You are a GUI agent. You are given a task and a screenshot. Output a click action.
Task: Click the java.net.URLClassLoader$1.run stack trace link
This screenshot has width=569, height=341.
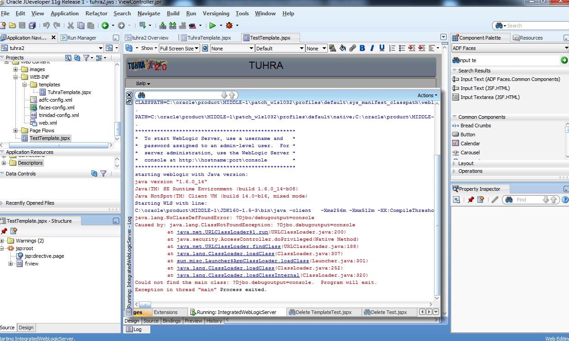point(223,232)
